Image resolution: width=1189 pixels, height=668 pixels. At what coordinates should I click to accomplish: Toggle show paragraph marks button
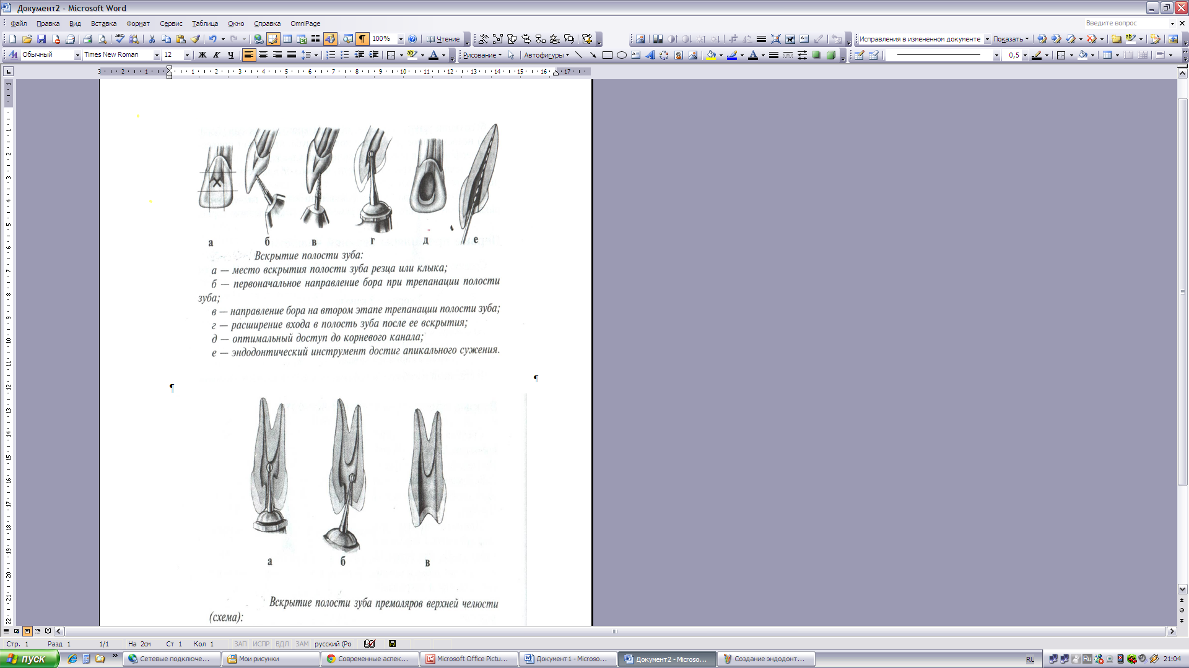pyautogui.click(x=362, y=39)
